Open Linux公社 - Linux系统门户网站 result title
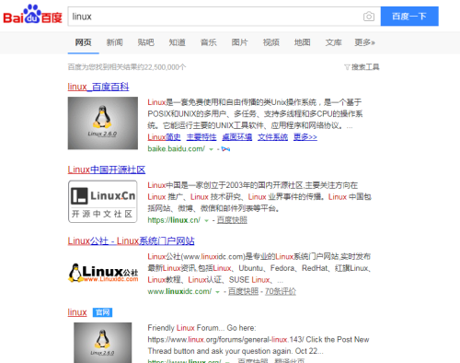 131,241
